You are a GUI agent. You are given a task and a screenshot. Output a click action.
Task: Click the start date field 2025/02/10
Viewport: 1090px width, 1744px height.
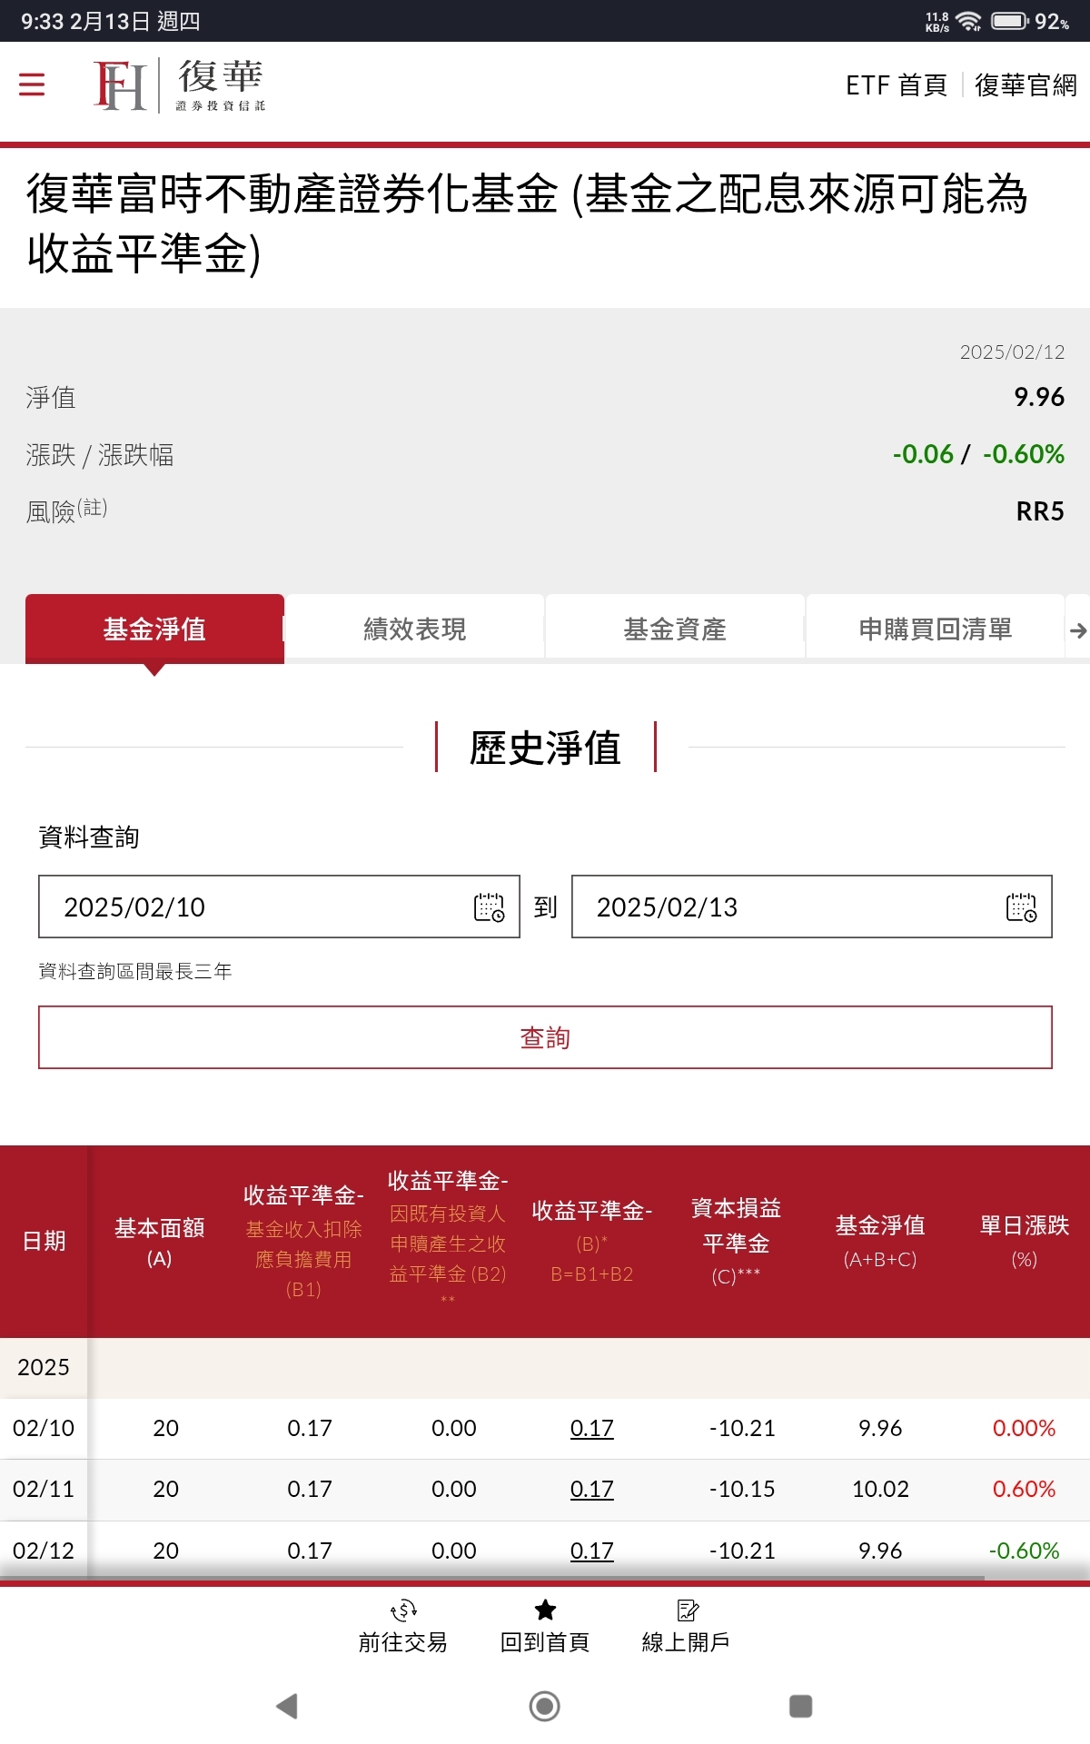(x=279, y=907)
